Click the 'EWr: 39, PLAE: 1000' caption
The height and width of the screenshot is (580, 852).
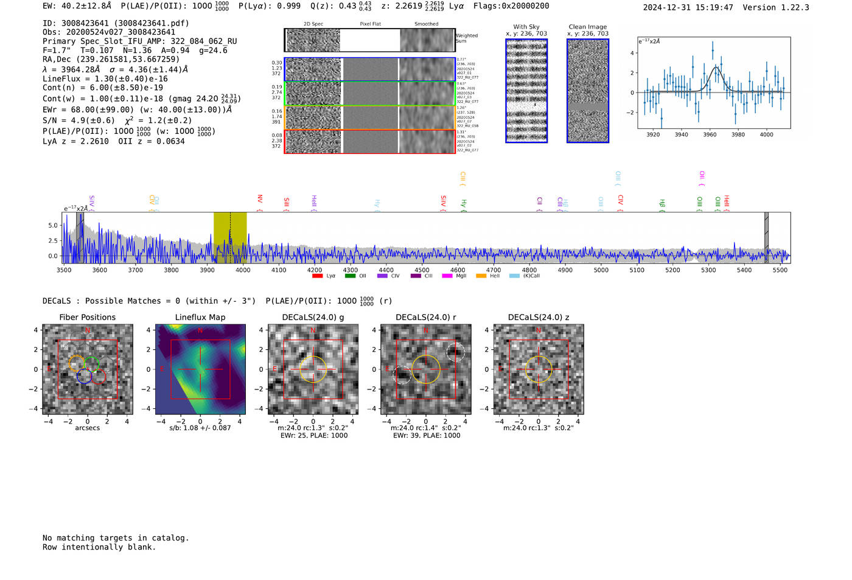(427, 436)
